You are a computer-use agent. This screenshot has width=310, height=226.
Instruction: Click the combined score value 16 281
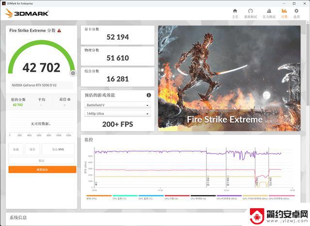pos(118,79)
